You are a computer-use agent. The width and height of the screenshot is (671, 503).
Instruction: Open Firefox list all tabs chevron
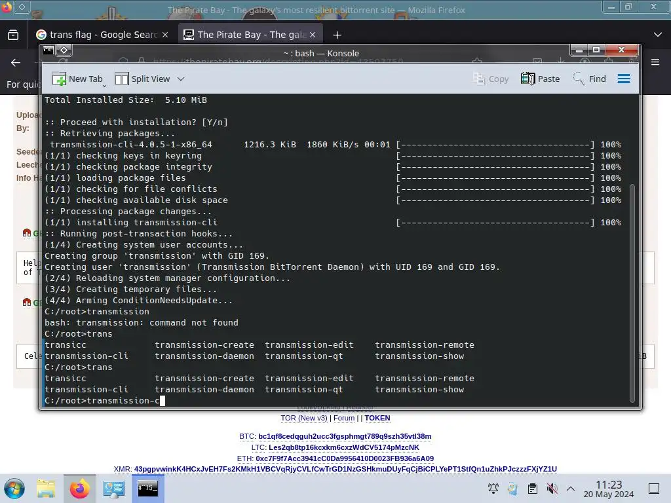(x=658, y=35)
